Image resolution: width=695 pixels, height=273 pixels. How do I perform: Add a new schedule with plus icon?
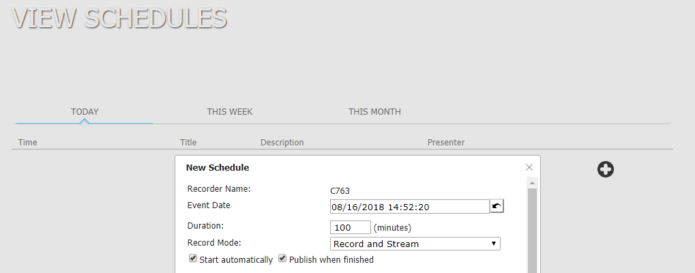tap(606, 169)
